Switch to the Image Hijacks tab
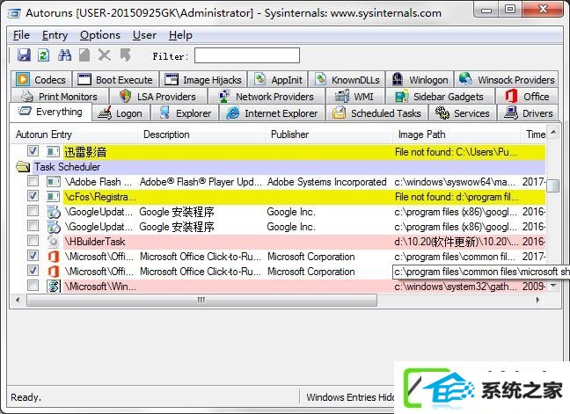This screenshot has height=414, width=570. click(203, 79)
